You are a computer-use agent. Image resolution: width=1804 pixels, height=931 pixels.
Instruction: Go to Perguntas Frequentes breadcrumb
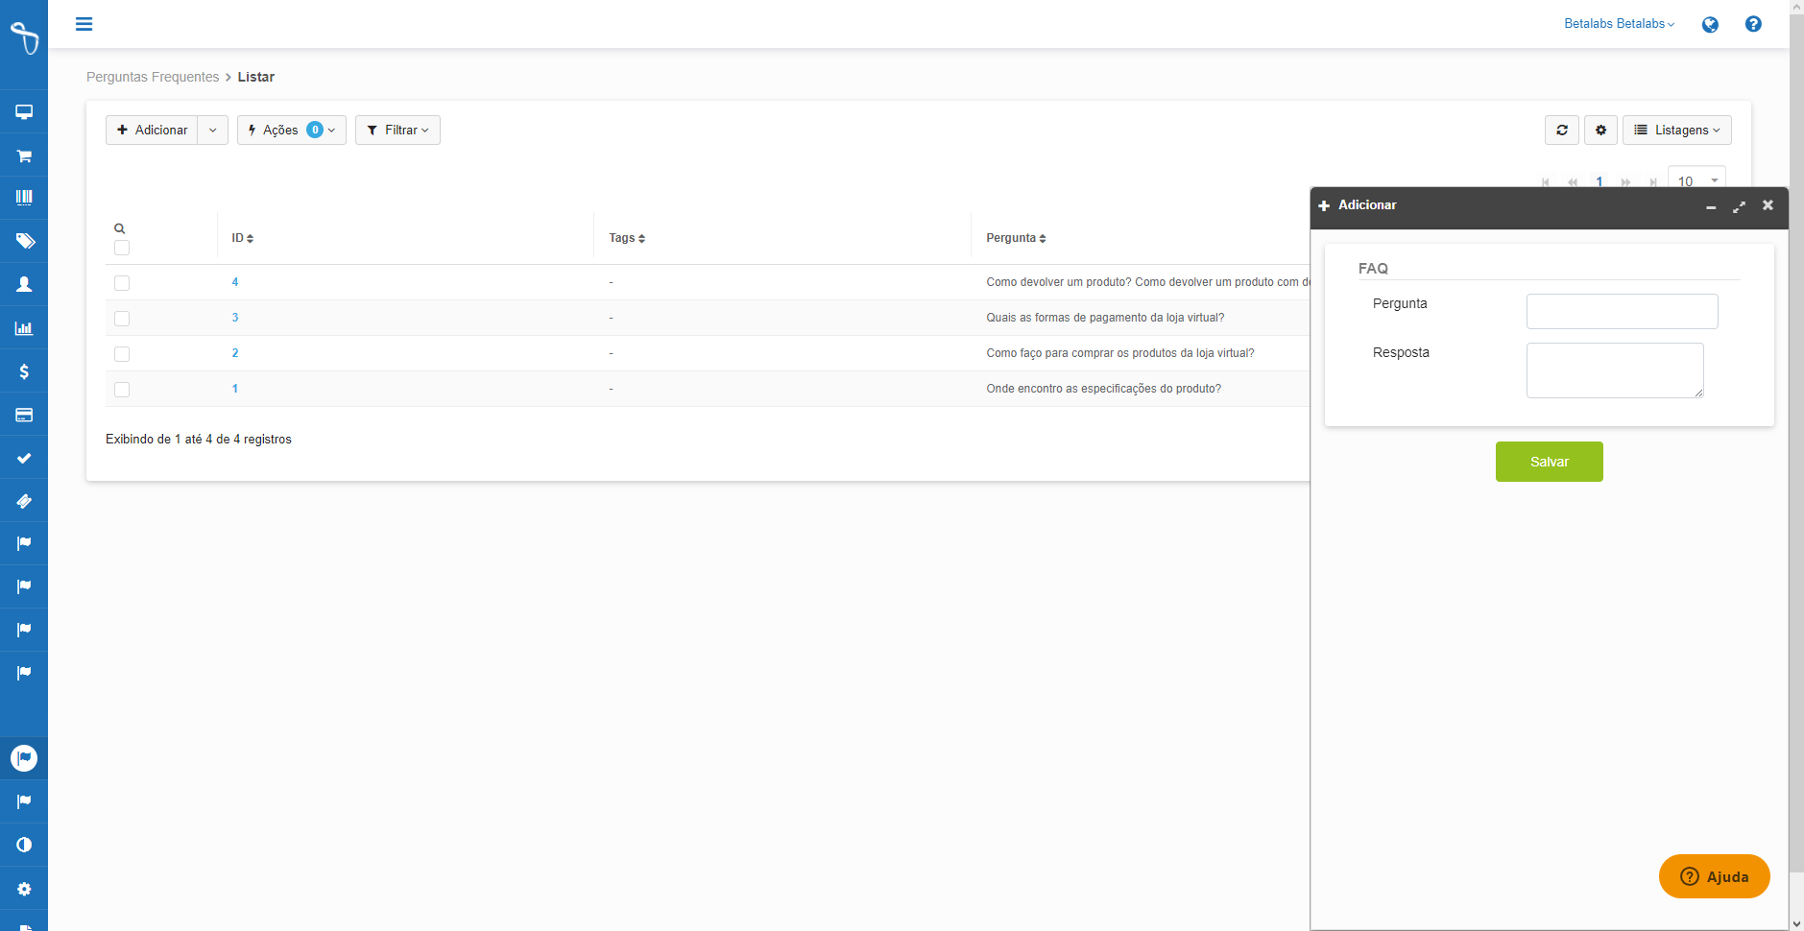tap(153, 77)
